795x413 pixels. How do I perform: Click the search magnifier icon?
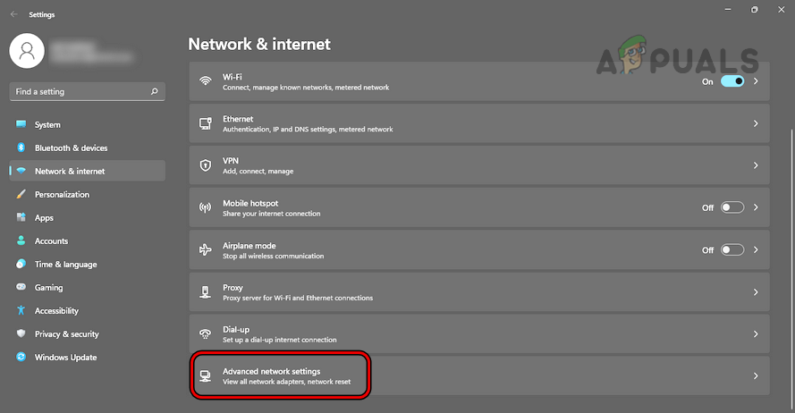click(x=155, y=91)
